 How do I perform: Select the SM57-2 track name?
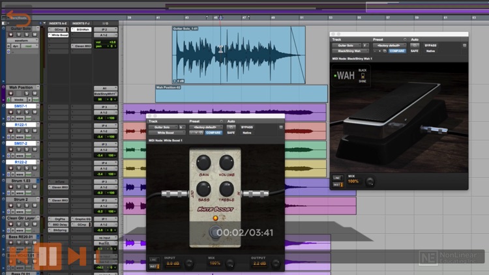(x=21, y=143)
